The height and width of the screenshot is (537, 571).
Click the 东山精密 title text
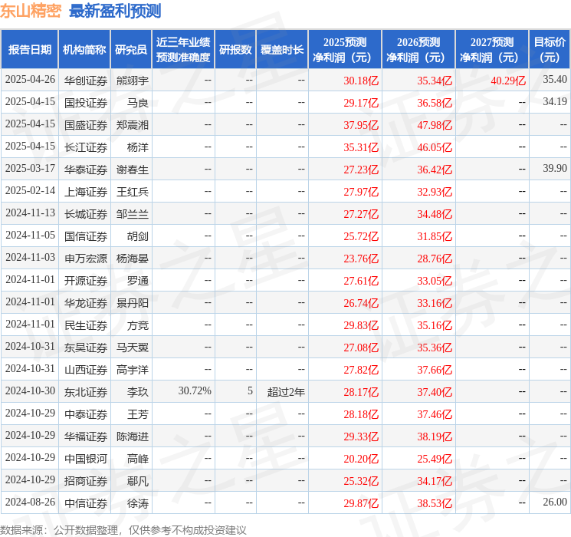tap(31, 11)
